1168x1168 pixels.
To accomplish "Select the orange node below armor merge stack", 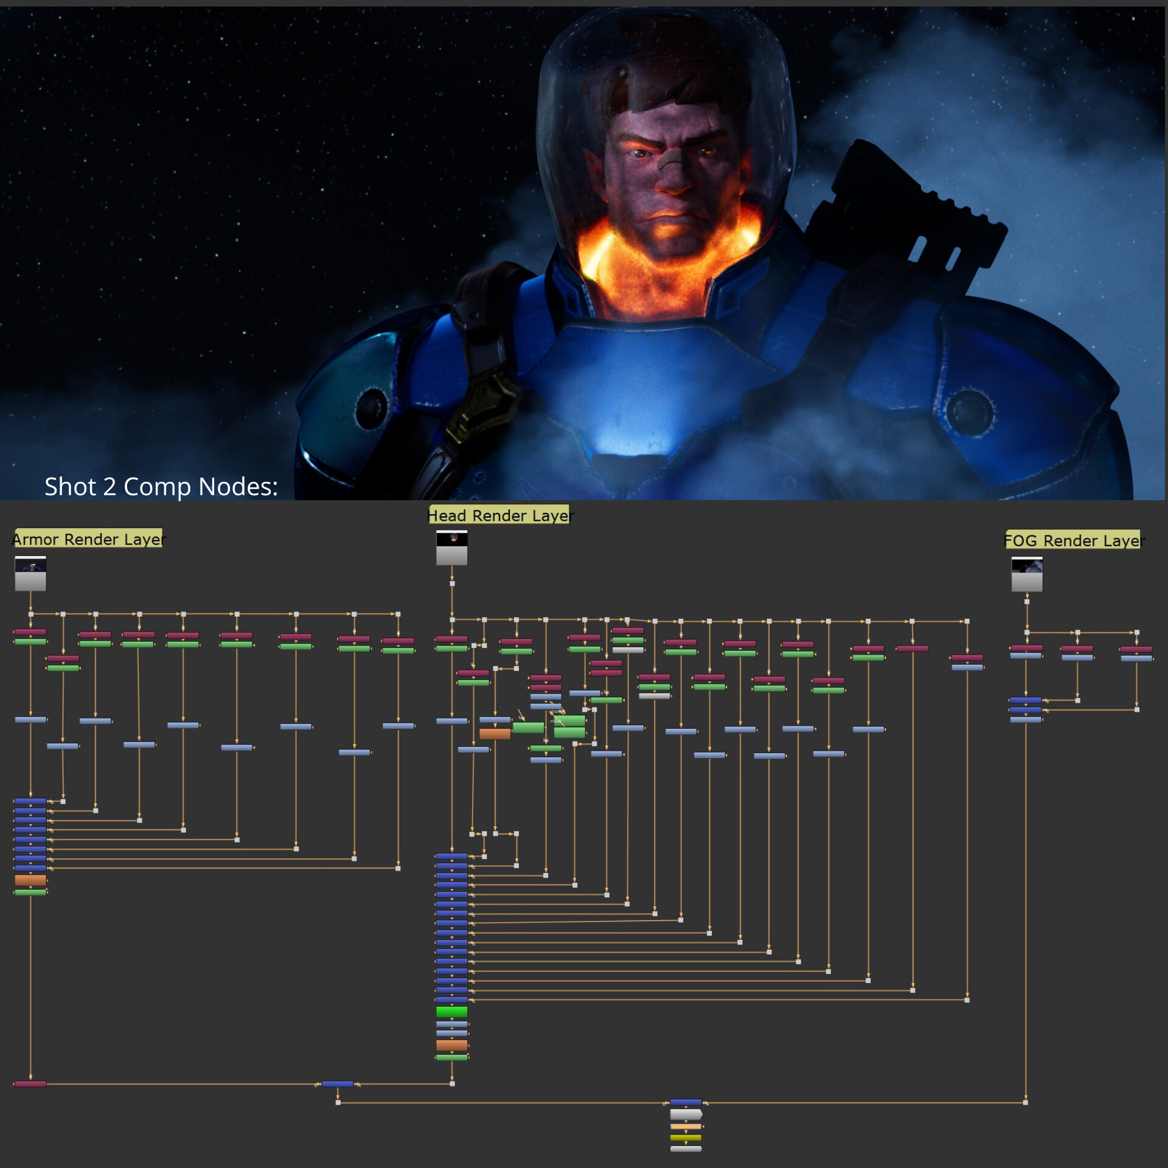I will (30, 880).
